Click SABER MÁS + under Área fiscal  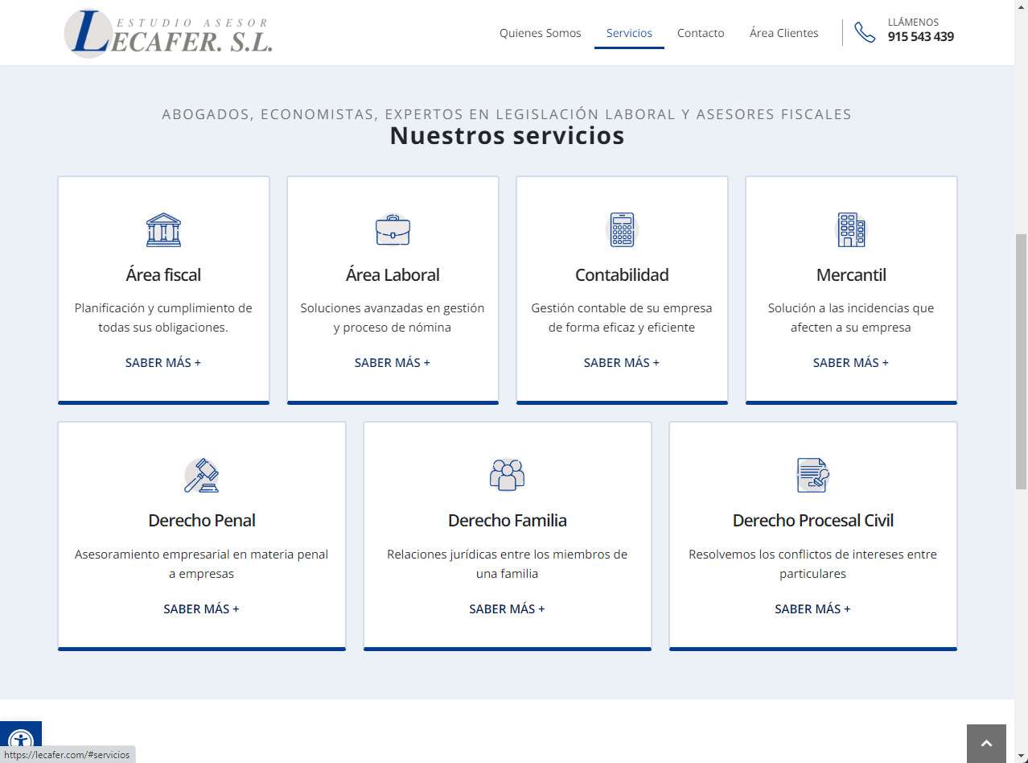(x=163, y=363)
